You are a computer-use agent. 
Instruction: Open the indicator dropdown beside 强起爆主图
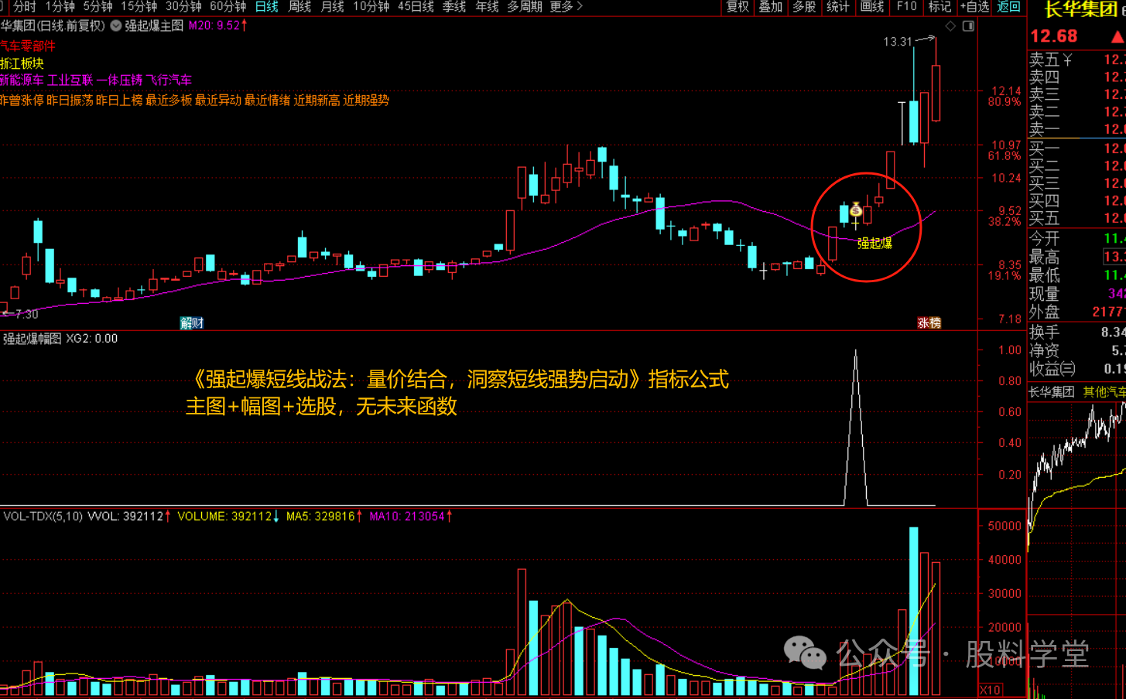coord(116,26)
